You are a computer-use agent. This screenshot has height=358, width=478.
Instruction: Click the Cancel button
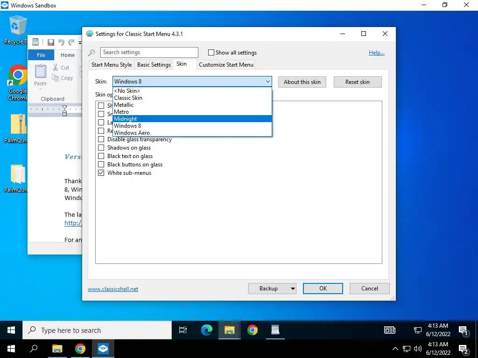(370, 289)
